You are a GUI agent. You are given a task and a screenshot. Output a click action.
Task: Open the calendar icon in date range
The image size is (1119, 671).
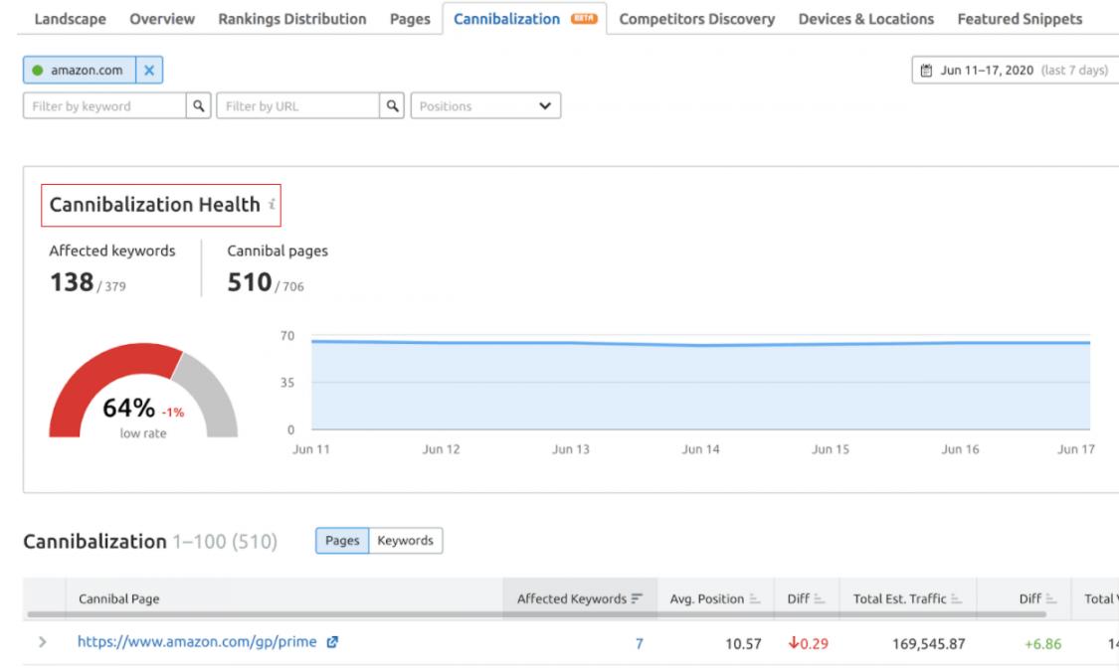[926, 70]
